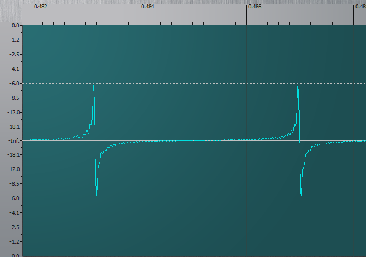This screenshot has height=257, width=366.
Task: Click the lower -18.1 dB scale label
Action: pyautogui.click(x=13, y=154)
